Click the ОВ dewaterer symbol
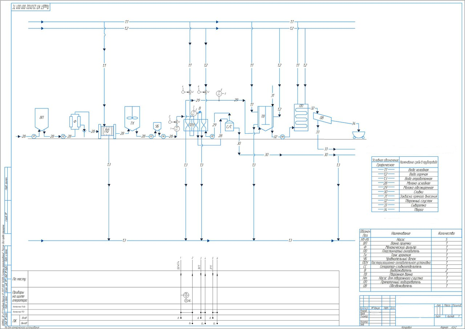 pos(322,118)
